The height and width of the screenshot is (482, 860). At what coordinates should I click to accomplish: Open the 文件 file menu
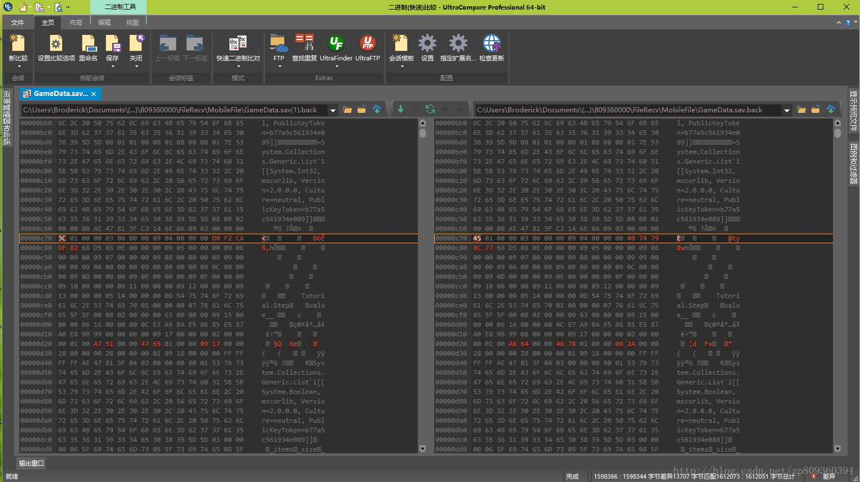(17, 23)
